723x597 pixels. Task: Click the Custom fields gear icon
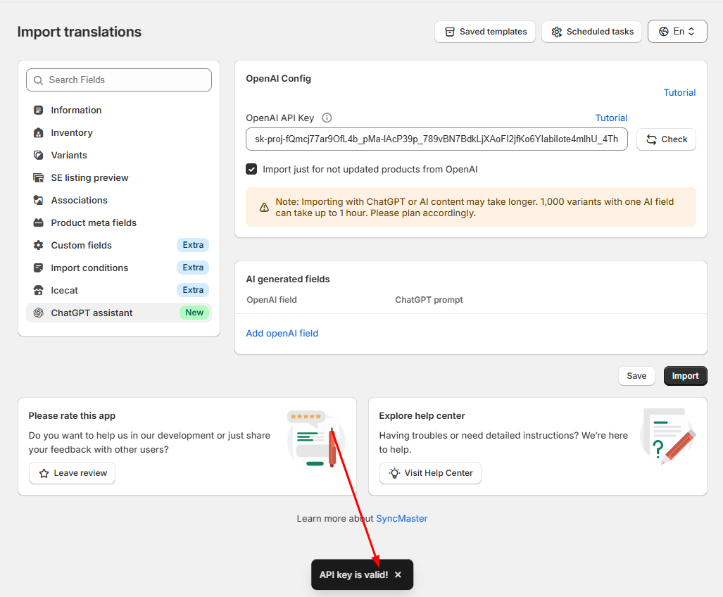38,245
